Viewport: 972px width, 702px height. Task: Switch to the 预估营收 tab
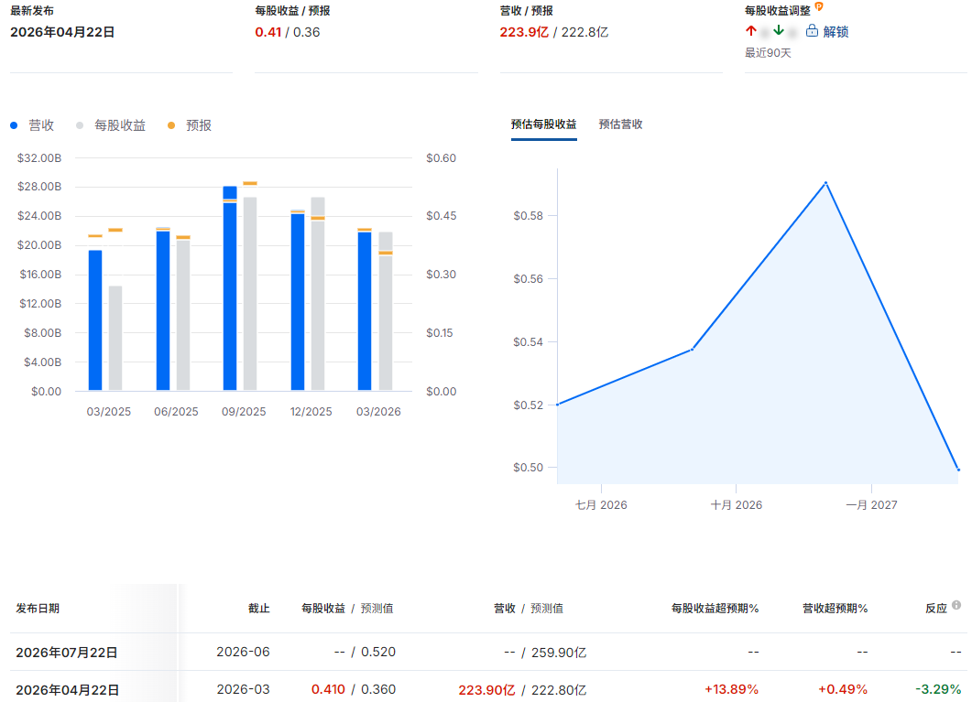(x=620, y=124)
